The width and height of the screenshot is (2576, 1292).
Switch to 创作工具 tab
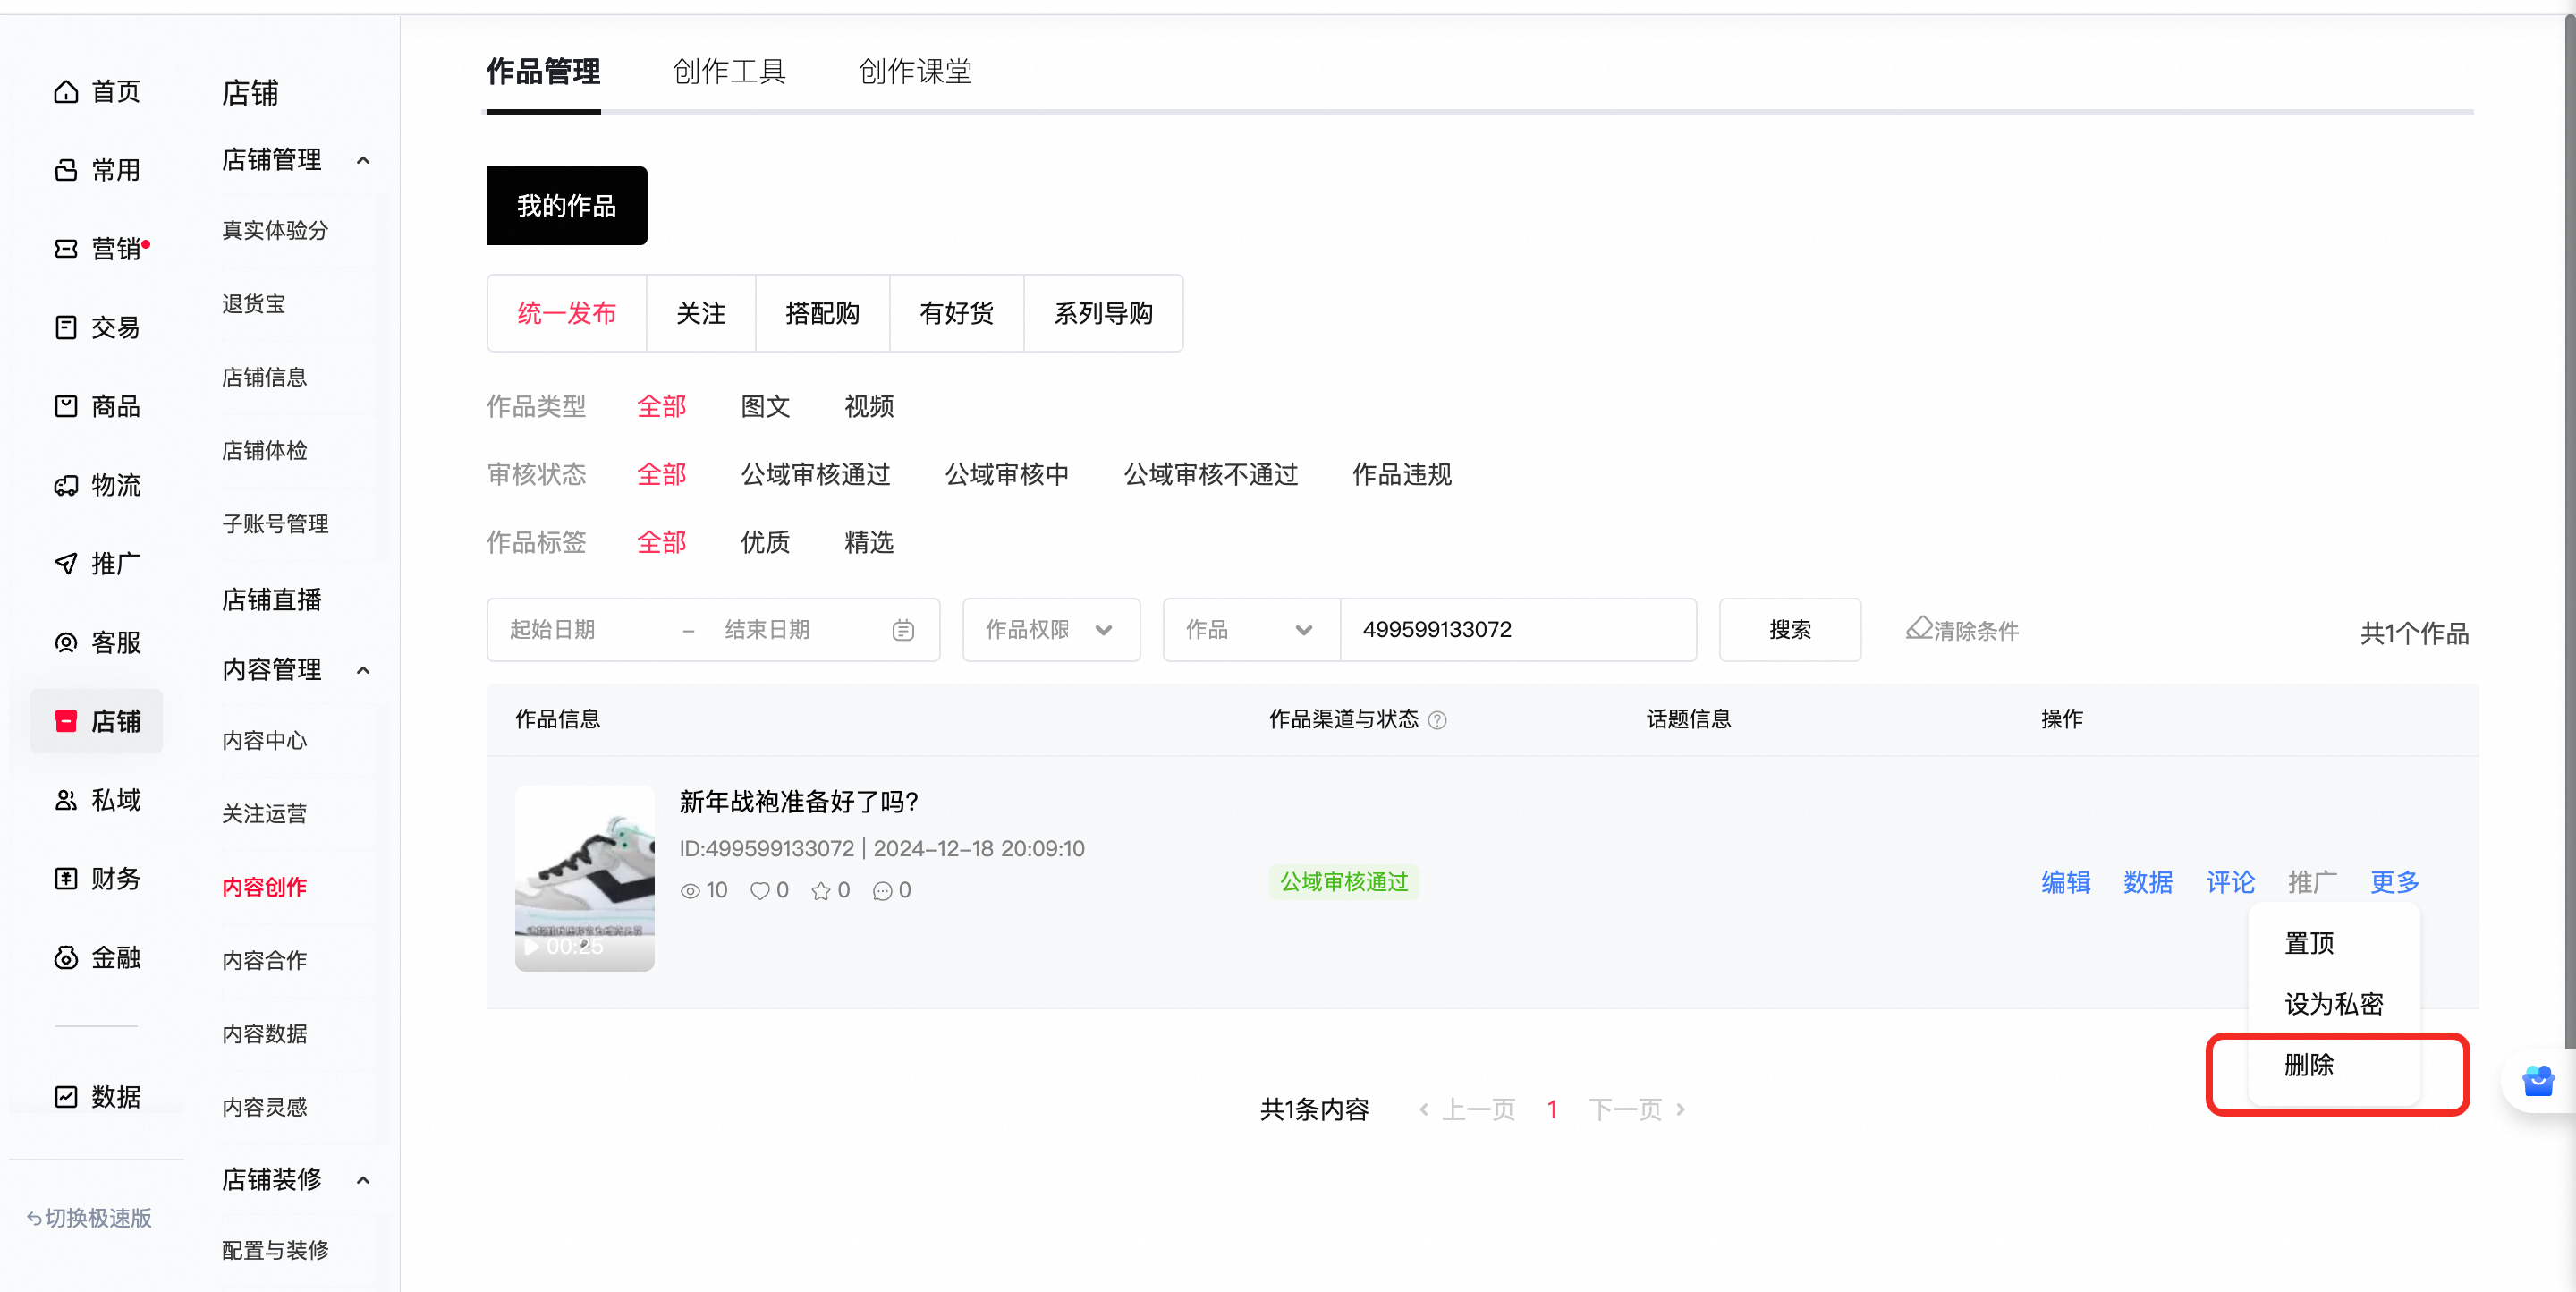[x=729, y=72]
